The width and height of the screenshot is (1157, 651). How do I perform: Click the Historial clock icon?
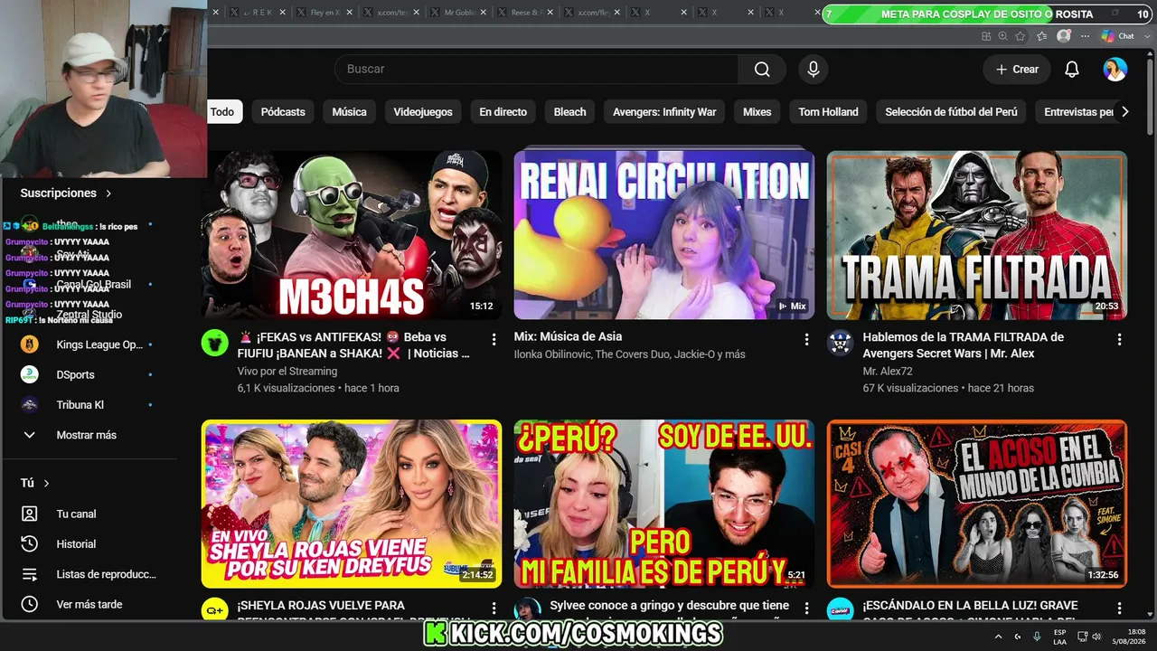30,543
